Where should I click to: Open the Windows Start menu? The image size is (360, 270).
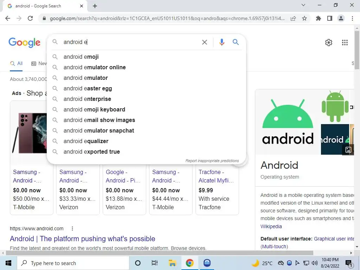click(8, 263)
